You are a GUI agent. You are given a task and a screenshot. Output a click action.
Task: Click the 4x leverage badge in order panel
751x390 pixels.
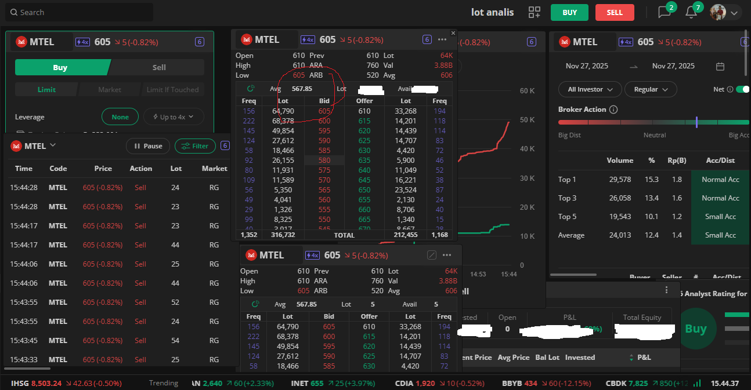tap(82, 42)
